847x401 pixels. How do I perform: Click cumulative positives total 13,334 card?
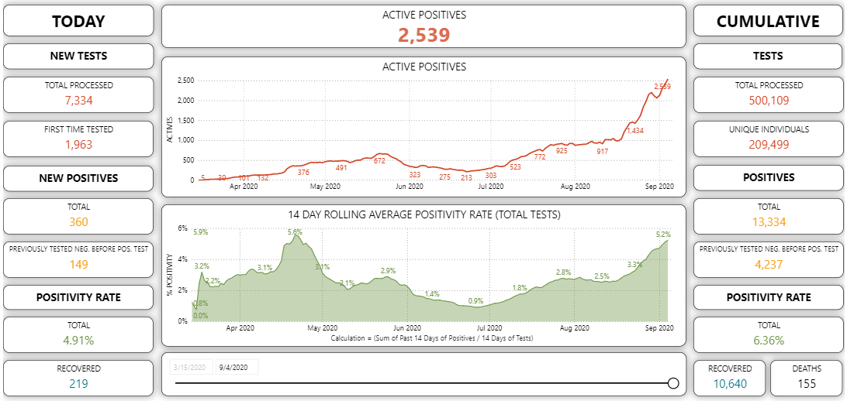point(767,215)
